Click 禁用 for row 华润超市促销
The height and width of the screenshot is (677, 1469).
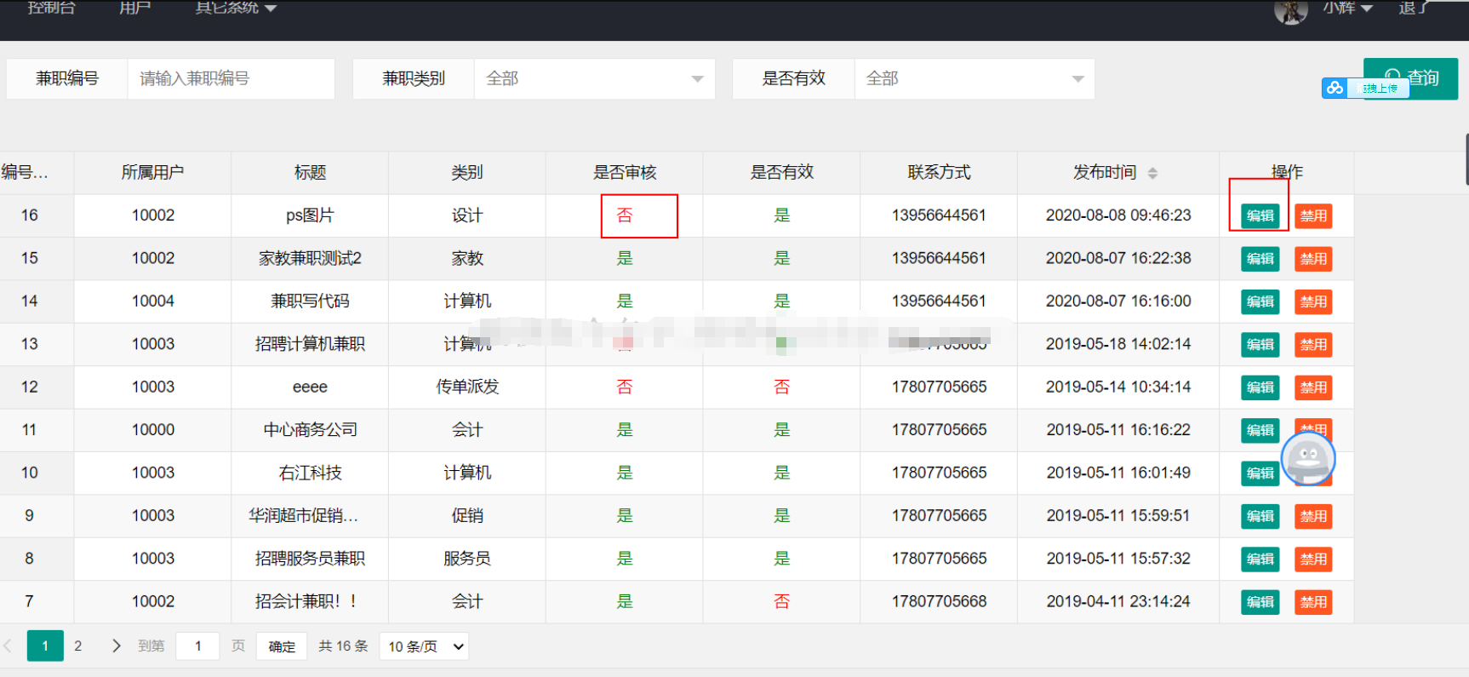[x=1313, y=516]
